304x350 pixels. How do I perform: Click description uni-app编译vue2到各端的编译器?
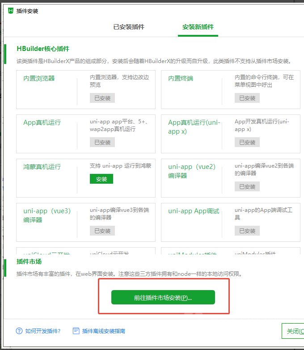[x=264, y=169]
